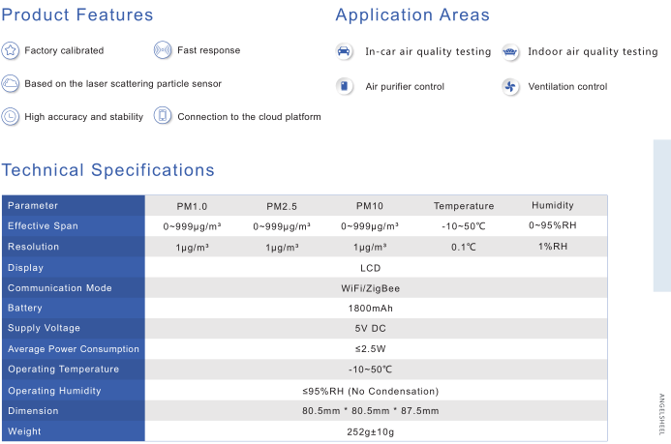Click the Fast response signal icon
The height and width of the screenshot is (444, 671).
(x=163, y=50)
